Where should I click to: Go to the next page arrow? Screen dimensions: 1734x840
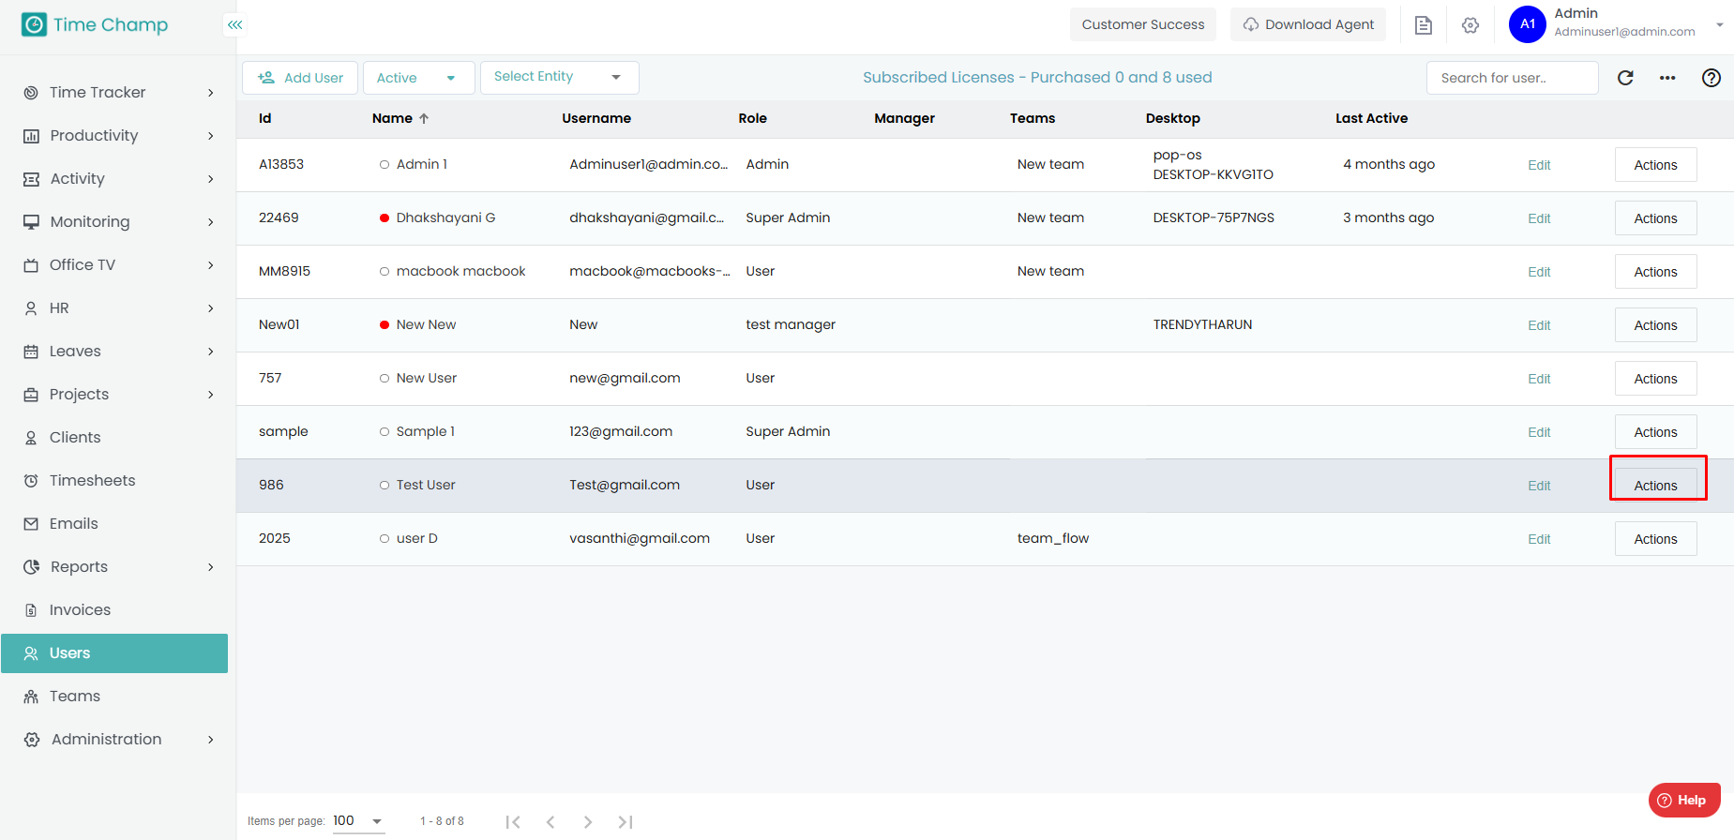(x=587, y=822)
